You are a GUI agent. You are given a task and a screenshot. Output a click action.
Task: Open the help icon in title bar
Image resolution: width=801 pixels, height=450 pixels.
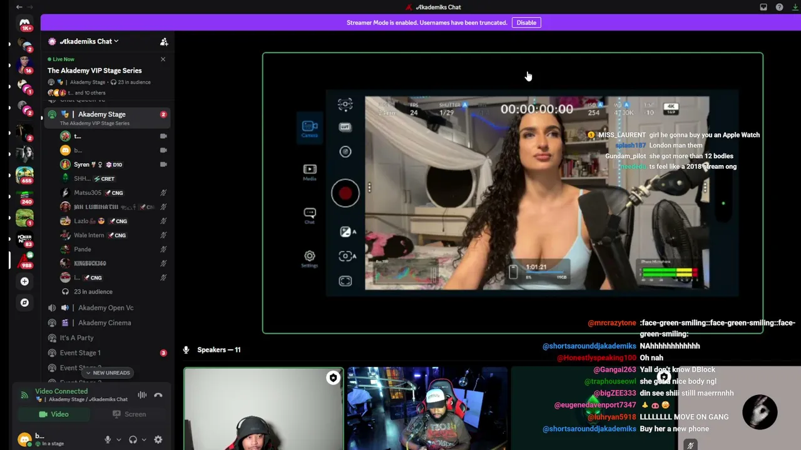(779, 7)
